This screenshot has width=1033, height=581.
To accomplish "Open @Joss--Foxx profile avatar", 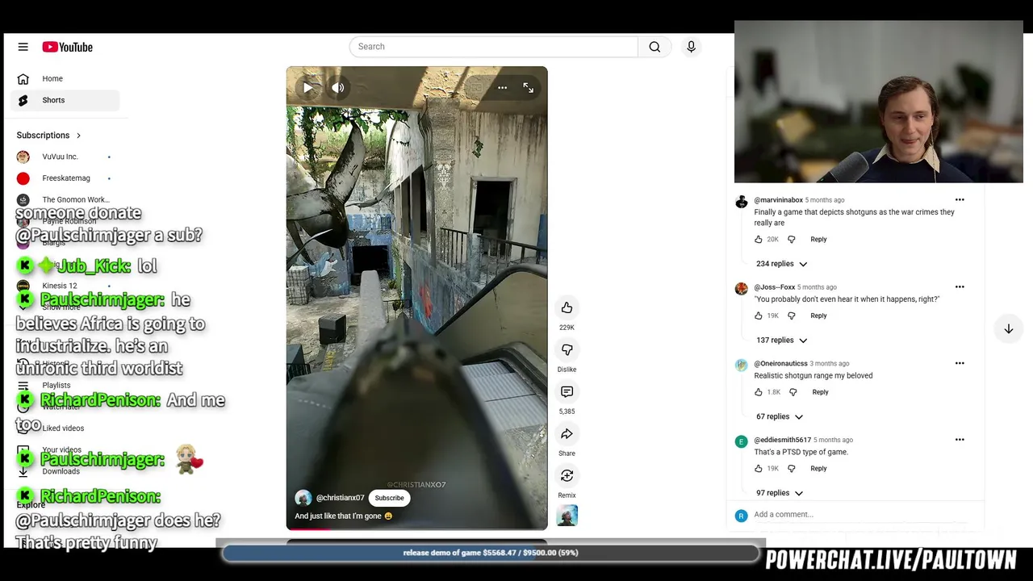I will [741, 289].
